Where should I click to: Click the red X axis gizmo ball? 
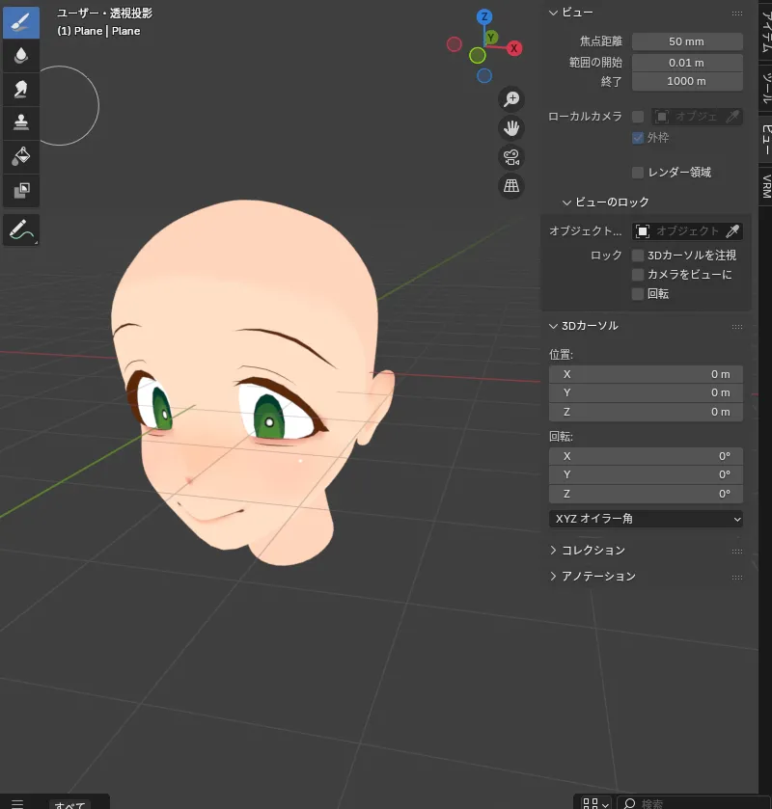coord(513,48)
